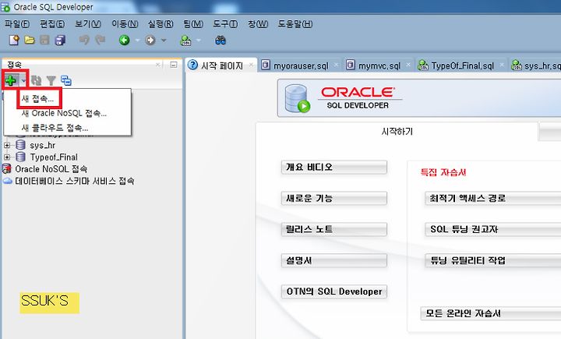
Task: Click the Refresh connections icon
Action: point(36,81)
